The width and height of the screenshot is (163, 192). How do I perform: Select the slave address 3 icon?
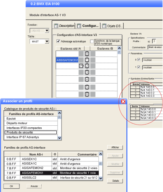87,72
